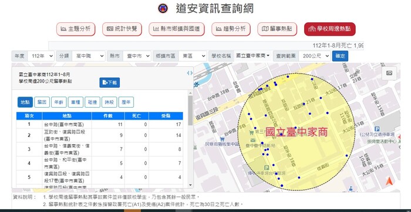Click the post office envelope marker
Image resolution: width=411 pixels, height=212 pixels.
click(252, 140)
